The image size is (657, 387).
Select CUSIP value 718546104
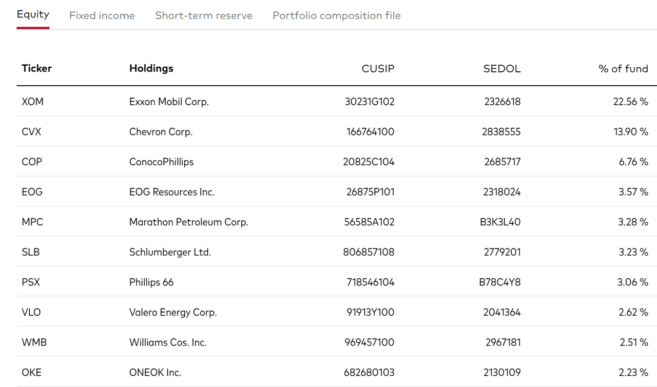point(371,282)
